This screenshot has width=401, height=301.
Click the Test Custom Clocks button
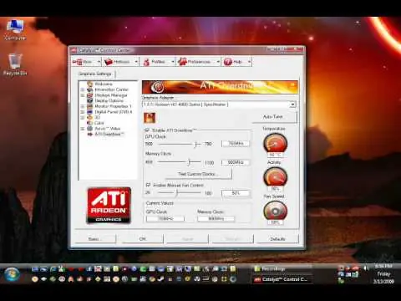coord(198,174)
